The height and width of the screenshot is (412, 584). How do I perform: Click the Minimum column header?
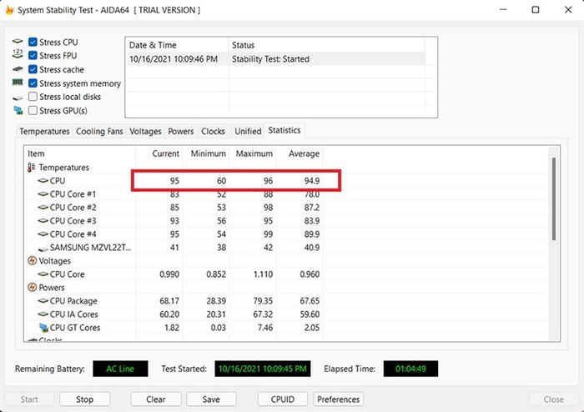click(206, 153)
